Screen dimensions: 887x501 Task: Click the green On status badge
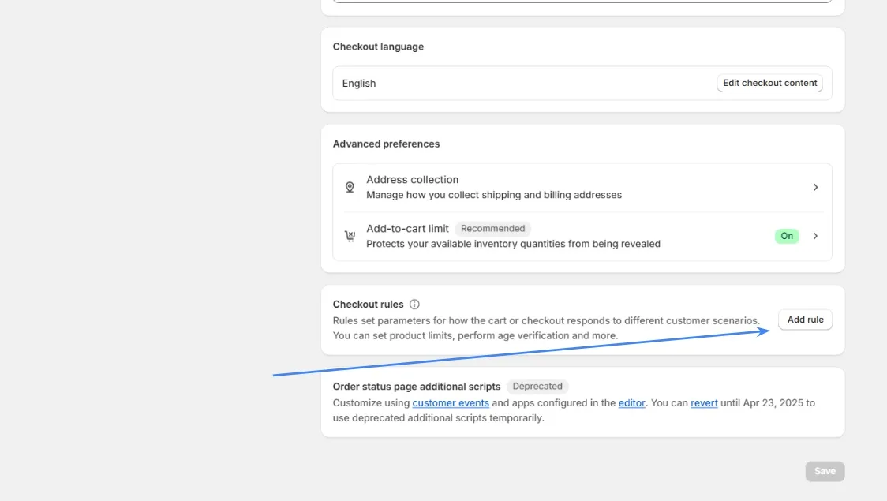(787, 236)
